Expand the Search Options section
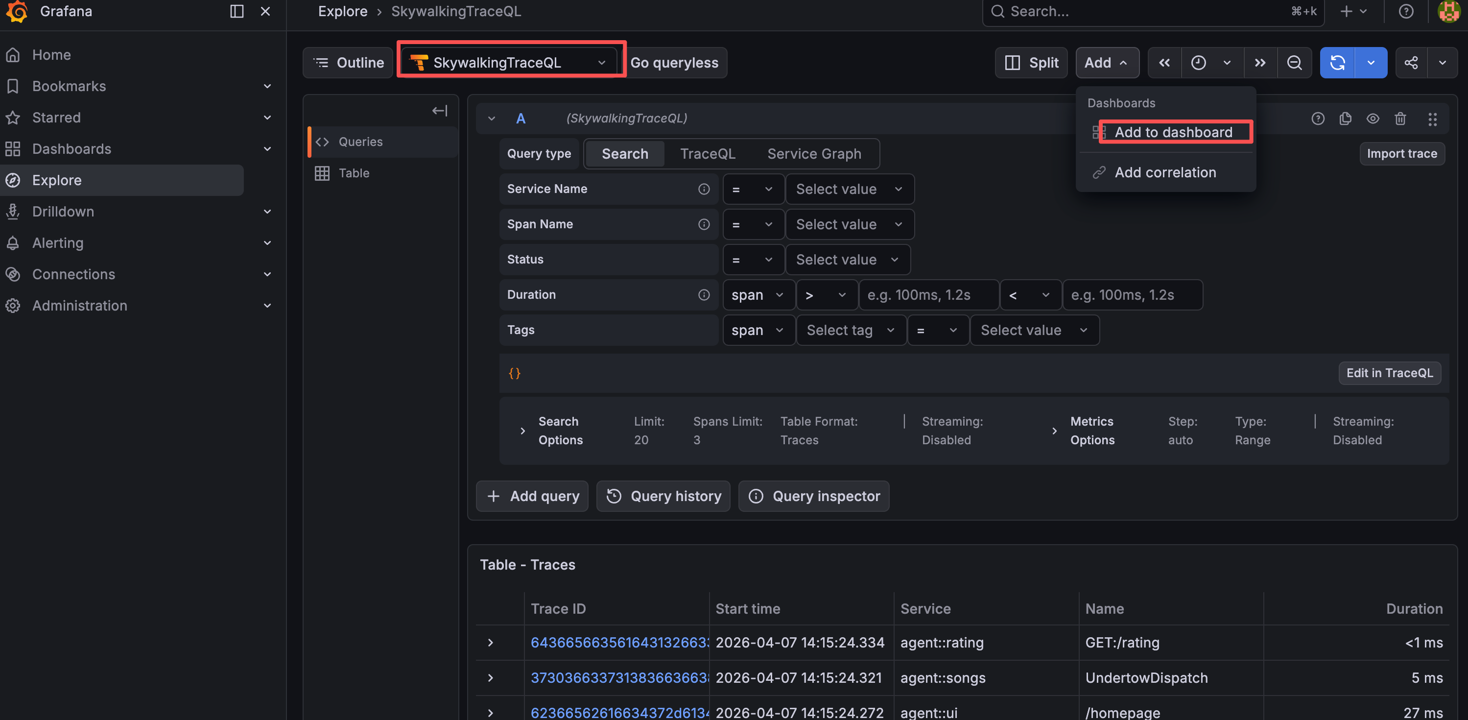 [x=522, y=431]
